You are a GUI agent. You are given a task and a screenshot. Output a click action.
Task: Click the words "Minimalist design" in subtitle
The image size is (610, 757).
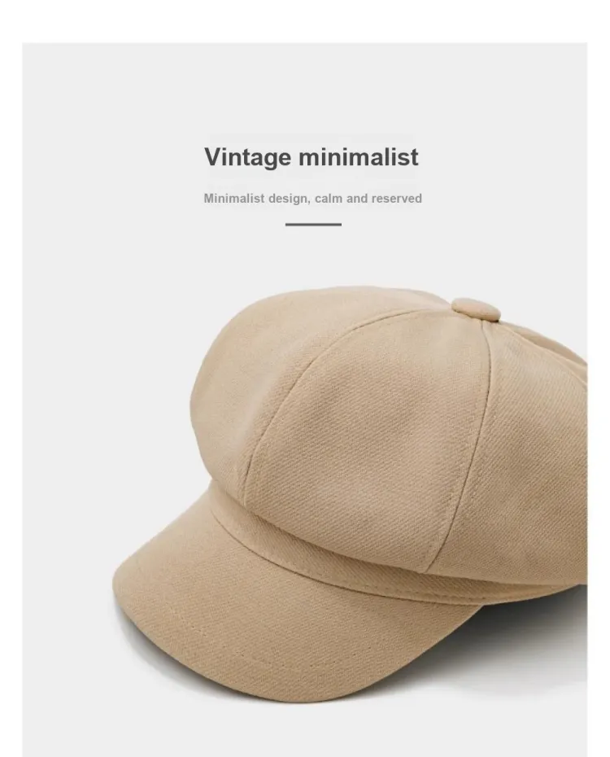pyautogui.click(x=256, y=199)
